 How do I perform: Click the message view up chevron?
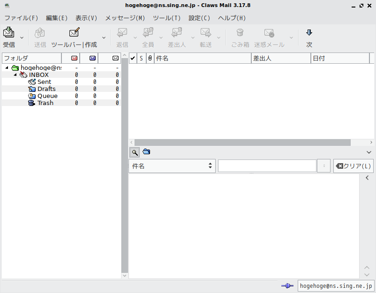pyautogui.click(x=367, y=268)
